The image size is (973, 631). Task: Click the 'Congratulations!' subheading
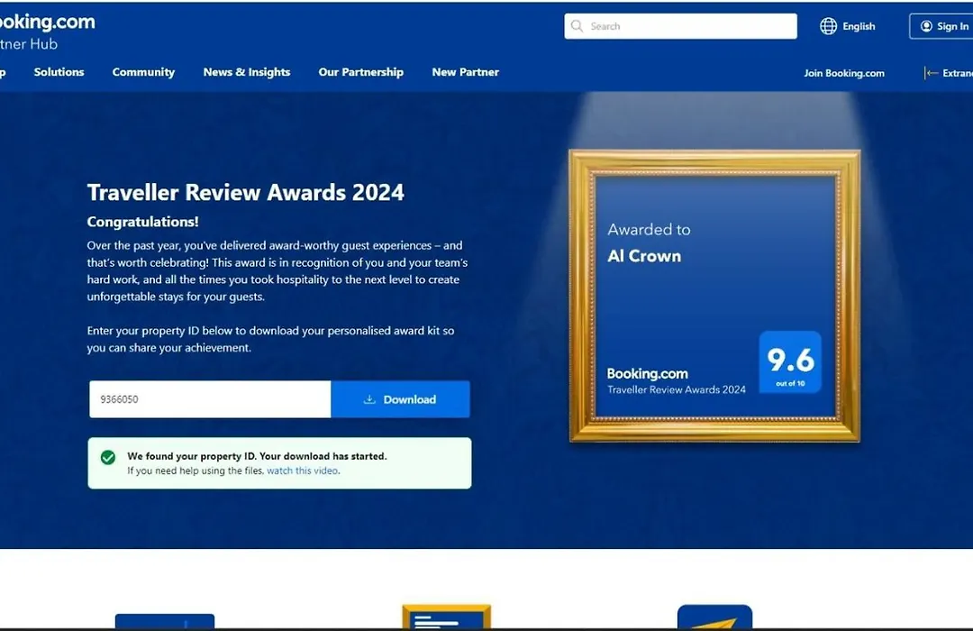pos(142,222)
